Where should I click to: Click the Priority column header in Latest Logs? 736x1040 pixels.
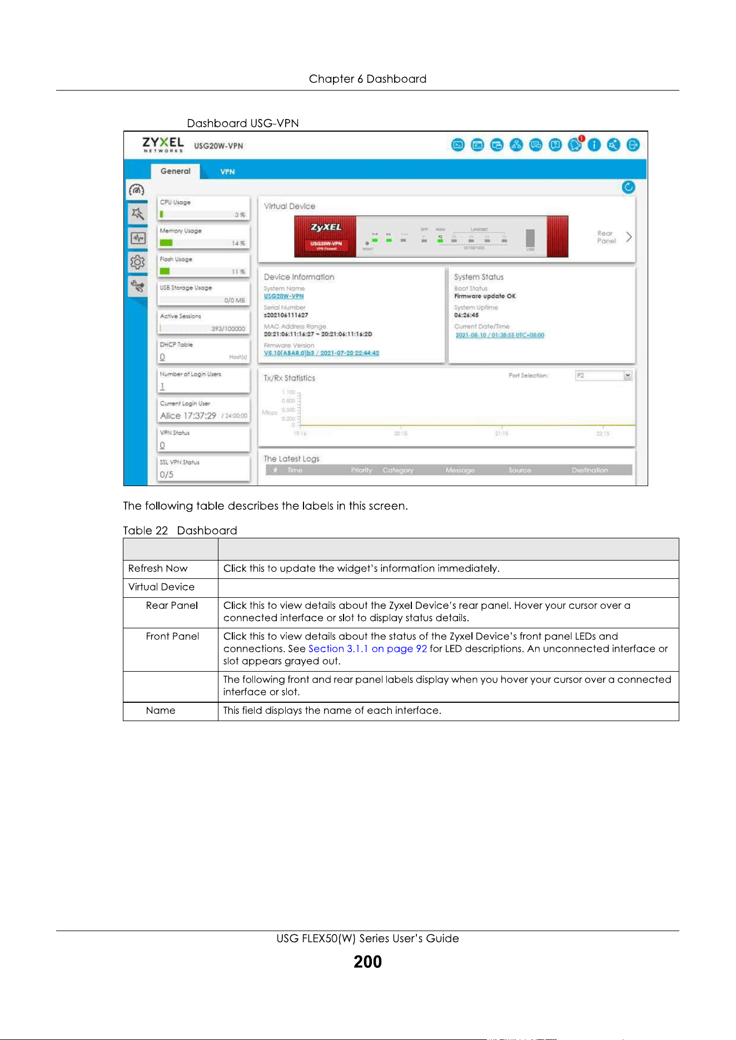coord(361,471)
